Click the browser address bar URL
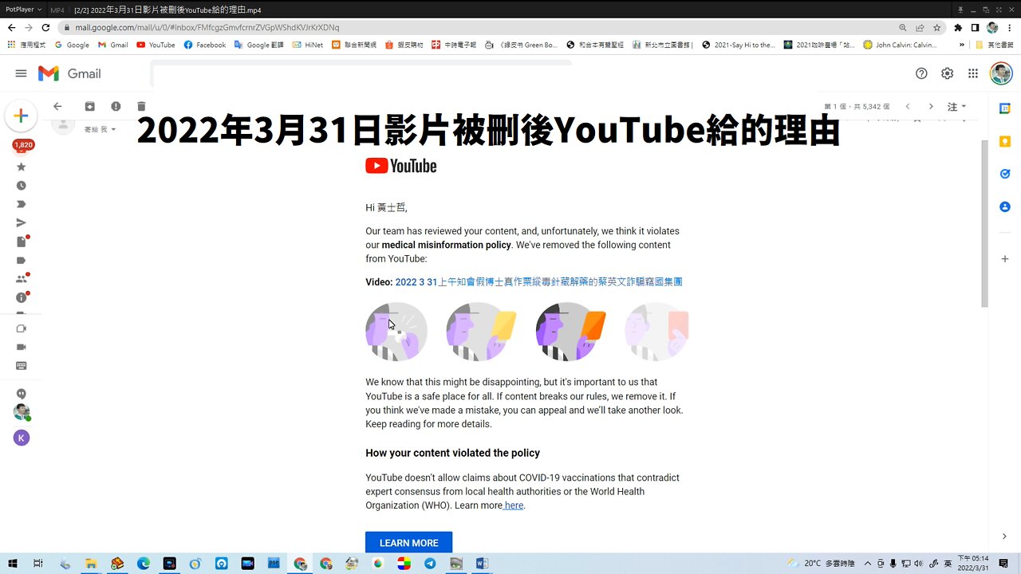Screen dimensions: 1021x574 click(x=207, y=27)
